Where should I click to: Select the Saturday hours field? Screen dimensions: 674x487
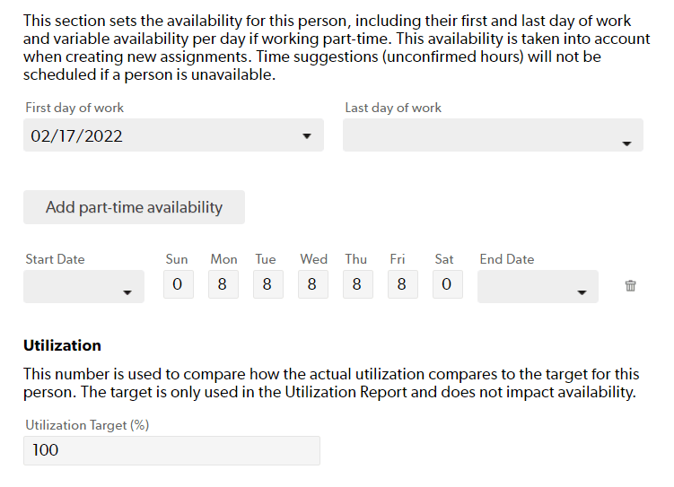(448, 284)
